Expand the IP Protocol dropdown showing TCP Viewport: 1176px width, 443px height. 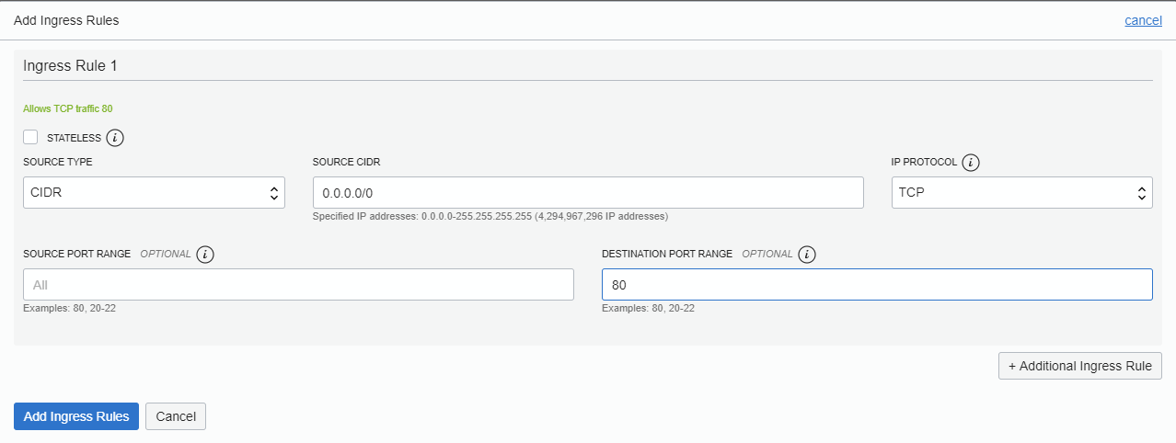click(1021, 193)
